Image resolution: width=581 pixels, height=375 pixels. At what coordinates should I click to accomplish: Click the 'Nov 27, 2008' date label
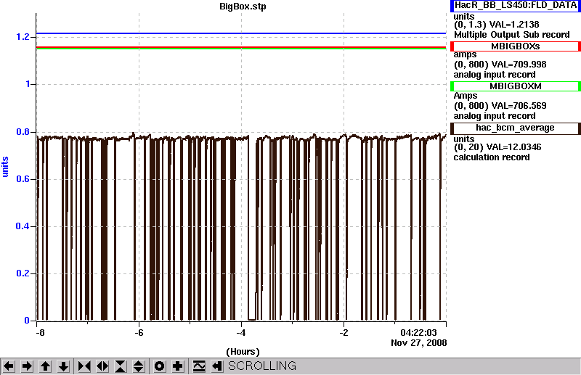[x=419, y=343]
